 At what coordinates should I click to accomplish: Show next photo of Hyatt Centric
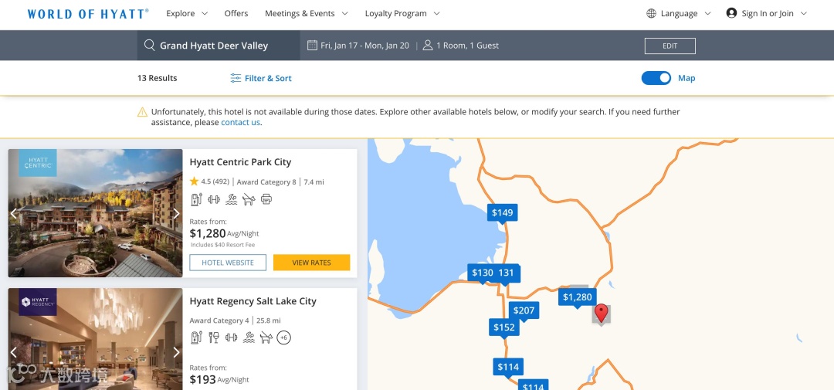[x=176, y=213]
